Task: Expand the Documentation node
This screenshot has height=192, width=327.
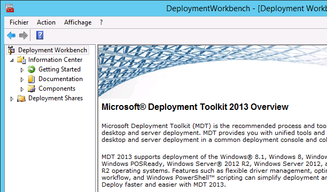Action: (22, 79)
